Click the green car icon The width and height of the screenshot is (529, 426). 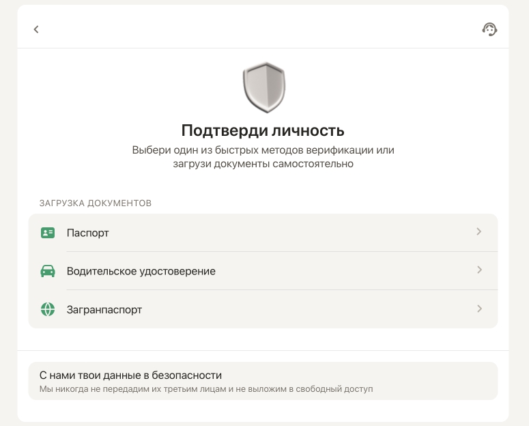tap(48, 271)
